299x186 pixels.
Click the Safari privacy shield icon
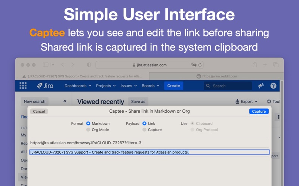coord(89,65)
